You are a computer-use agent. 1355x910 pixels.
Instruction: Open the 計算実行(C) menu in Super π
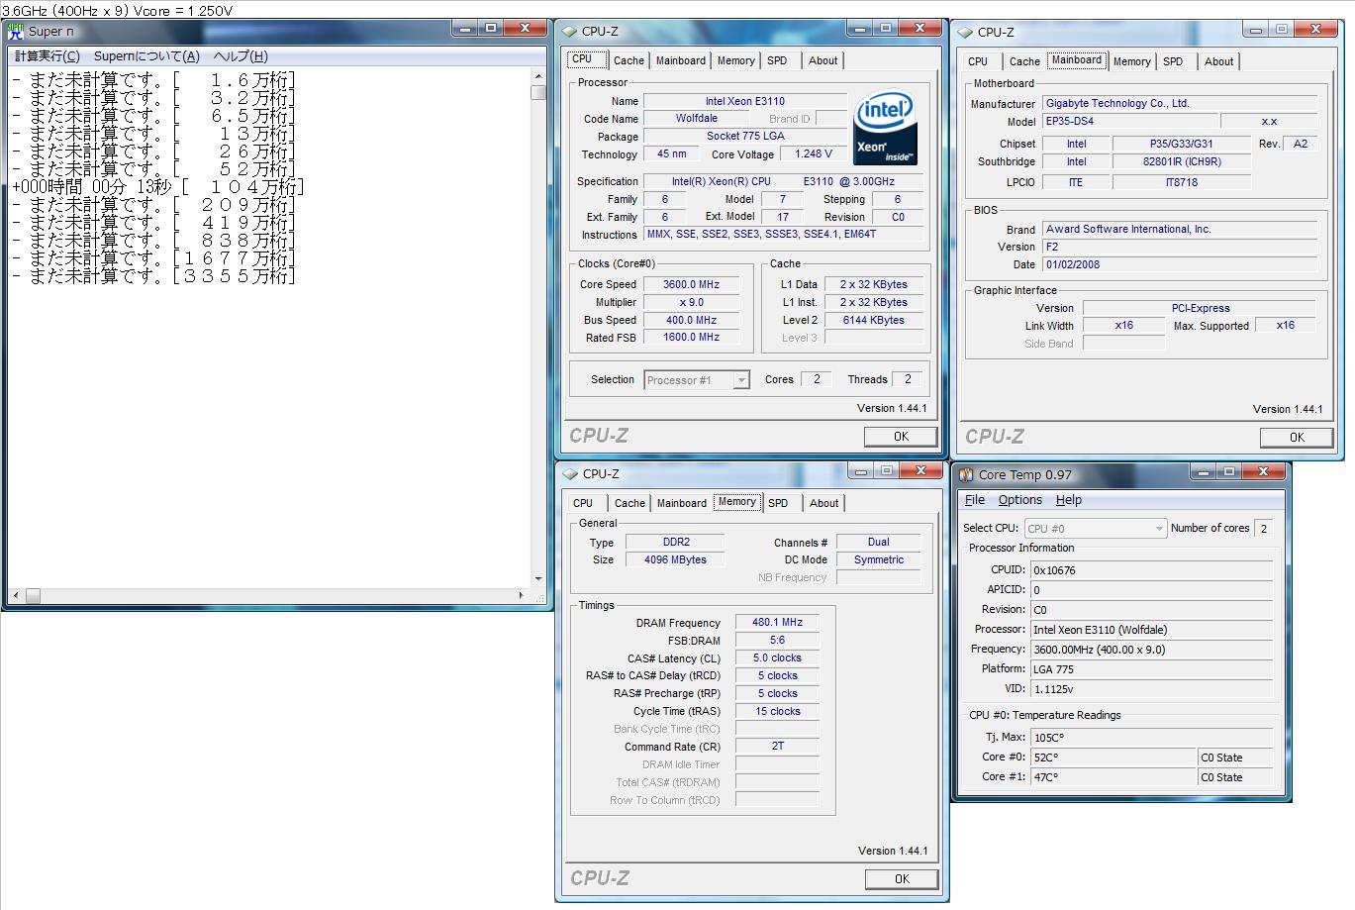[48, 56]
